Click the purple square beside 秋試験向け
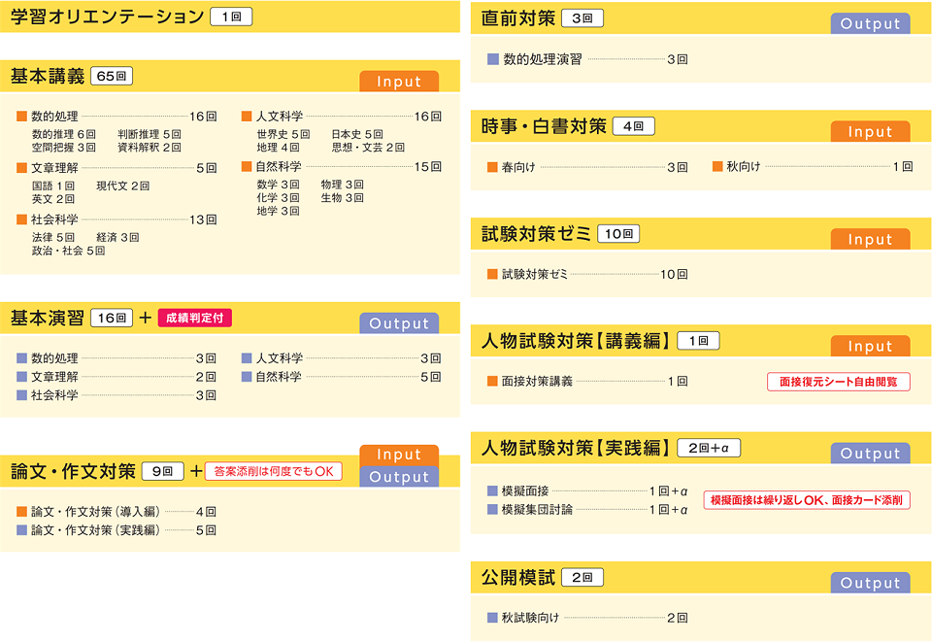Image resolution: width=932 pixels, height=642 pixels. click(x=493, y=617)
